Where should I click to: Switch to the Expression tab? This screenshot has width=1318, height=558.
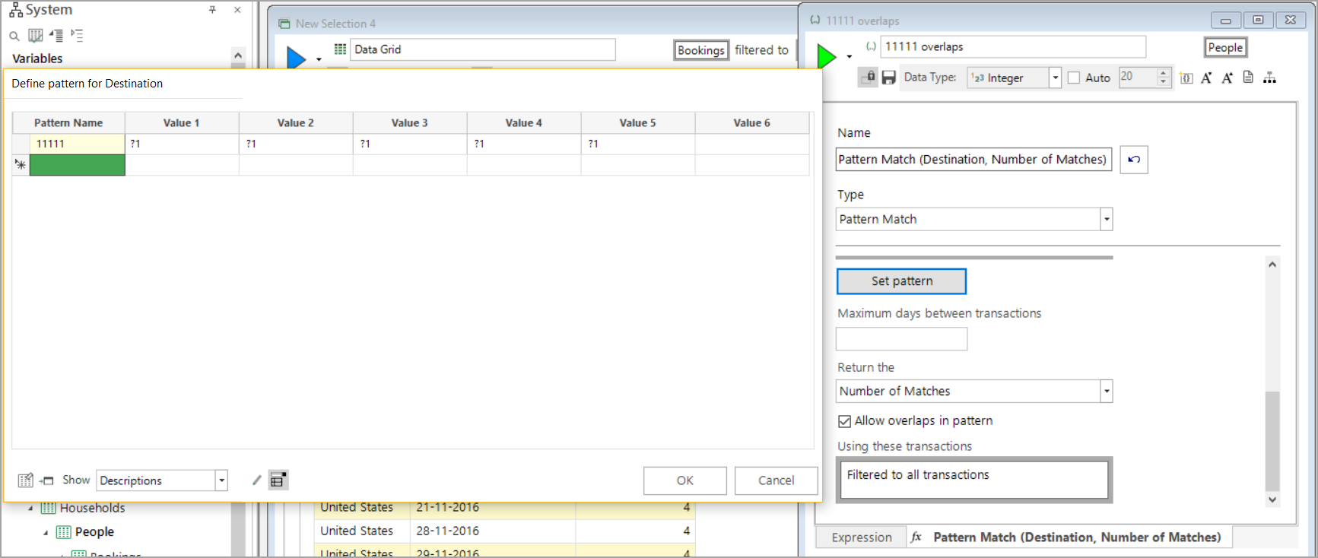tap(862, 537)
